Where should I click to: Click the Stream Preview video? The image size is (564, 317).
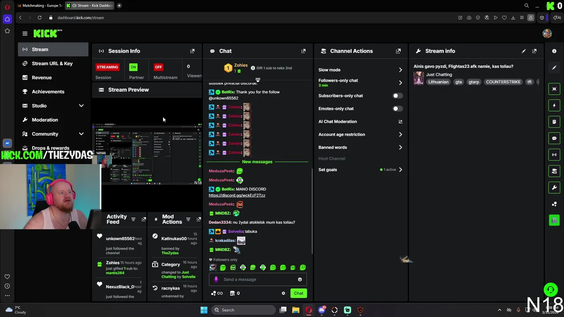pos(147,154)
